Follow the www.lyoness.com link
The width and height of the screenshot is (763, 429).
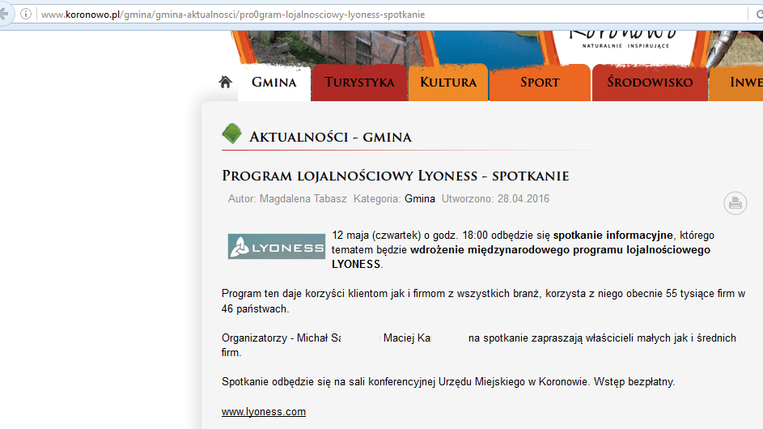pos(264,412)
